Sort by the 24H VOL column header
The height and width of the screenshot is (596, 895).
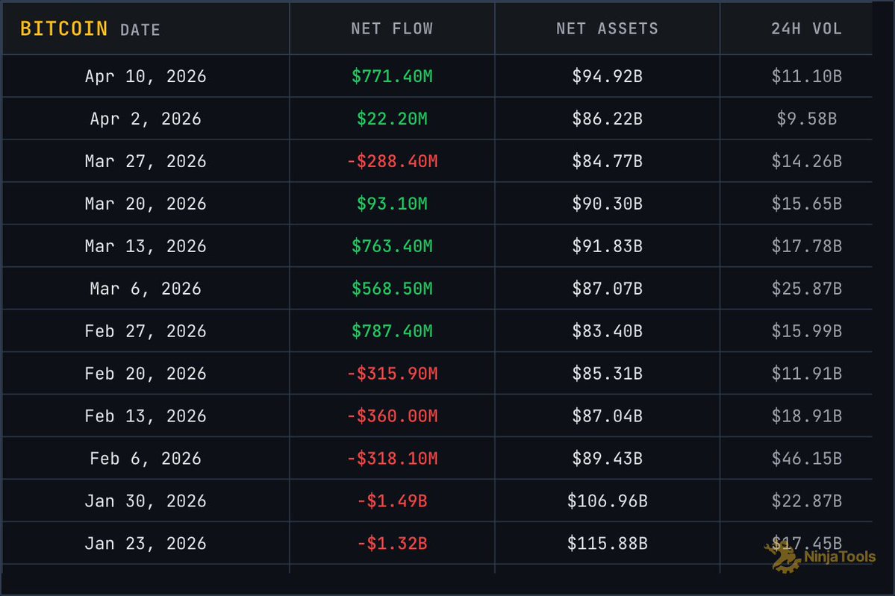coord(806,29)
